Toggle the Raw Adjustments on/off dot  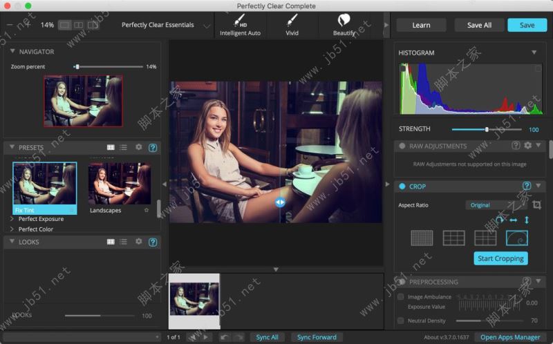[402, 146]
